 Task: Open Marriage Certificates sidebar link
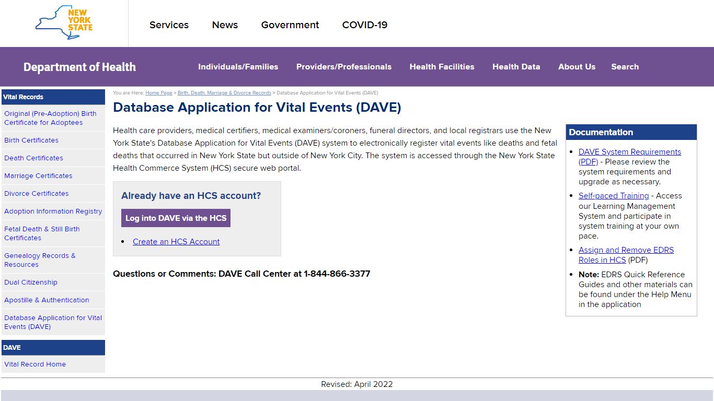53,175
